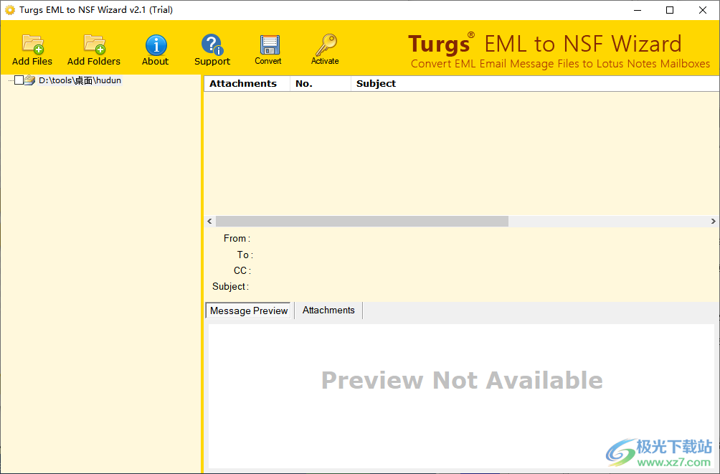Click the Subject column header

pos(376,83)
